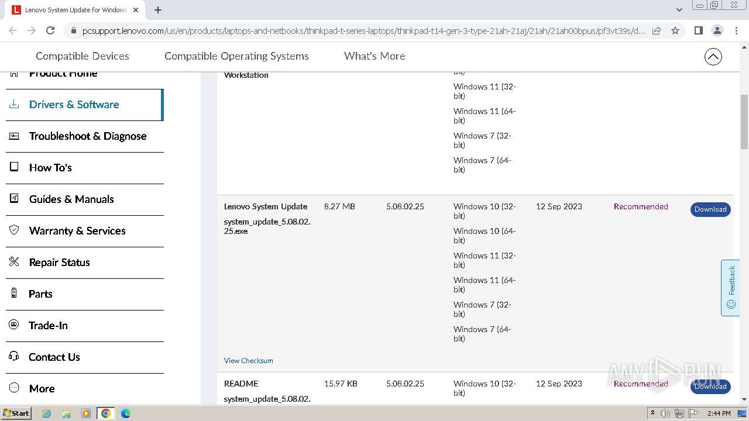Click the 8.27 MB size text
749x421 pixels.
339,206
